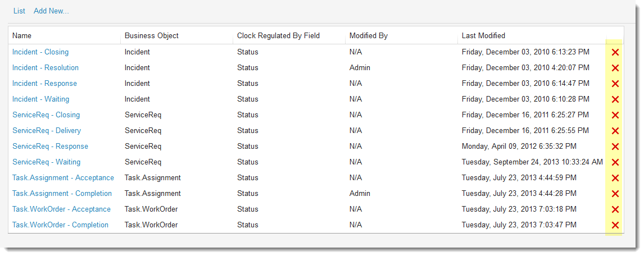Delete the Incident - Resolution entry
Viewport: 644px width, 256px height.
point(615,68)
